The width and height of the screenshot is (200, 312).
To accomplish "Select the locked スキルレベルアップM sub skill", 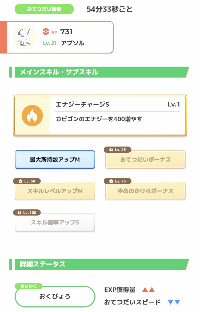I will tap(55, 191).
